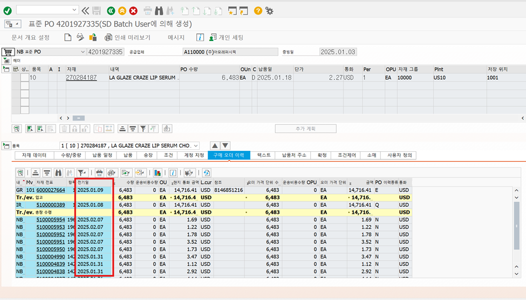Viewport: 526px width, 300px height.
Task: Click the next item down-triangle button
Action: (226, 145)
